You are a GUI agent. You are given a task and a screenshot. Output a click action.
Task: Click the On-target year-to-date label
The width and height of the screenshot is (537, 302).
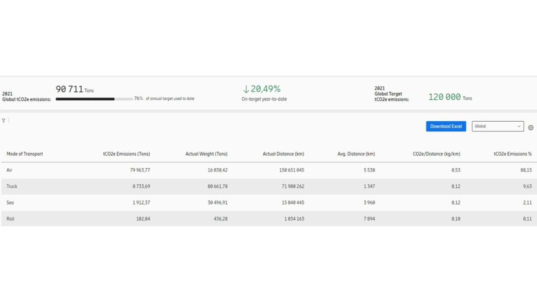[x=264, y=99]
